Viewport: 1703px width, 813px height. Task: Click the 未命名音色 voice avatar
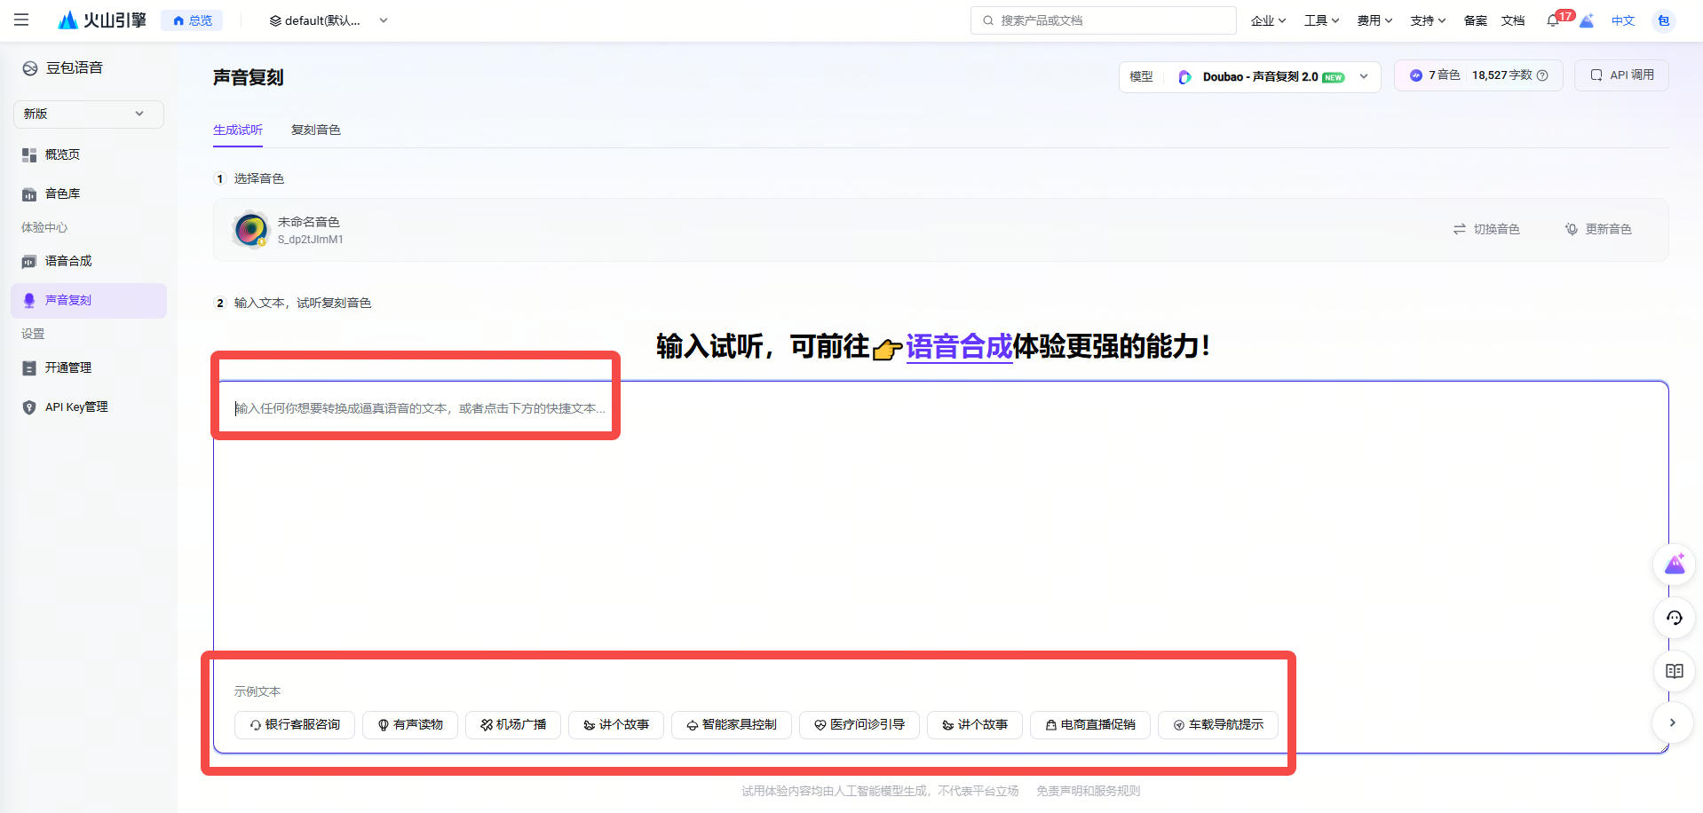tap(251, 230)
